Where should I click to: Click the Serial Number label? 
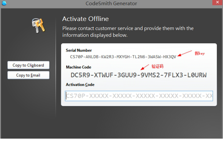(79, 50)
